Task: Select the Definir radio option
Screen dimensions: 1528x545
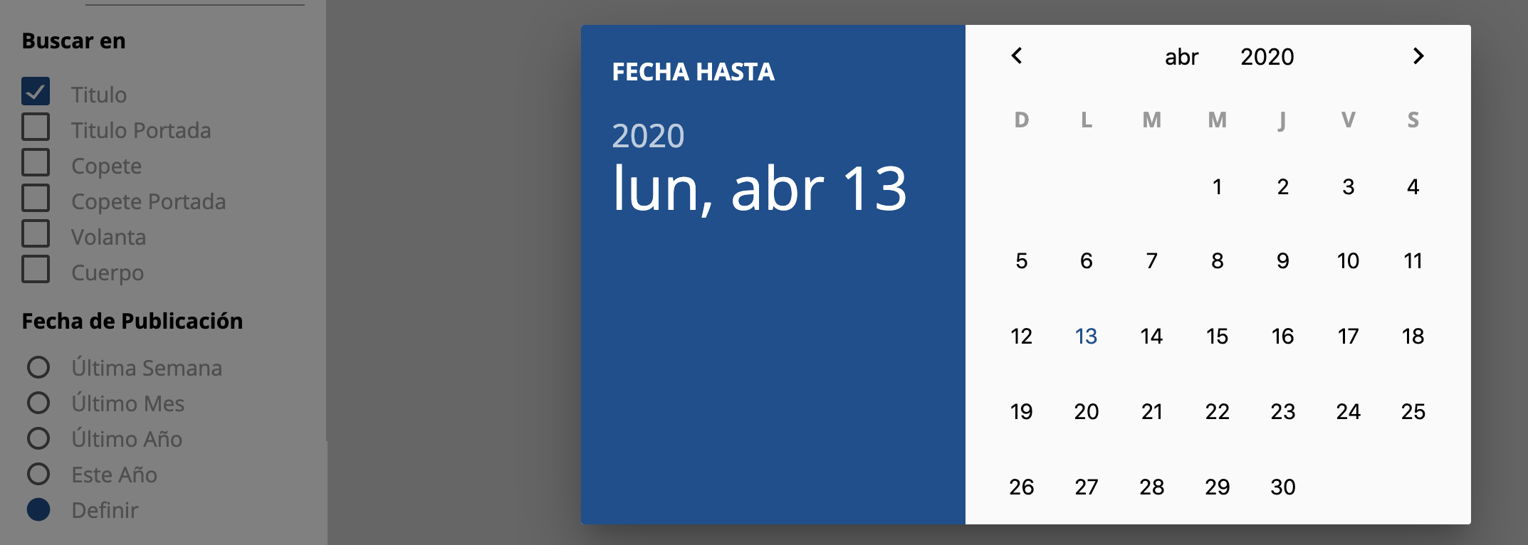Action: (38, 509)
